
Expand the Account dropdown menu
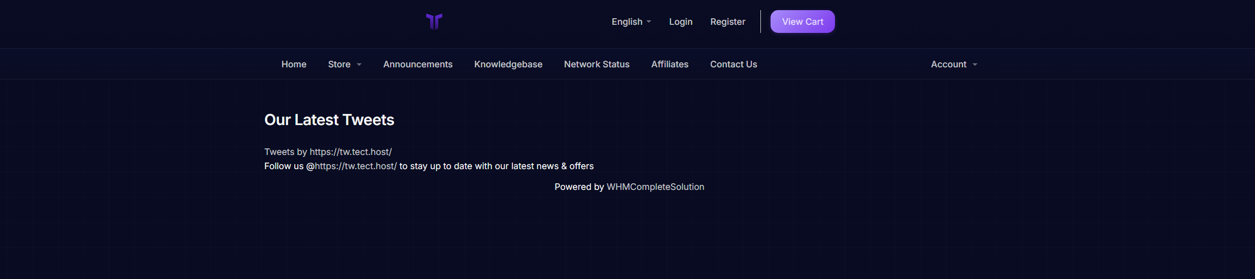point(954,64)
